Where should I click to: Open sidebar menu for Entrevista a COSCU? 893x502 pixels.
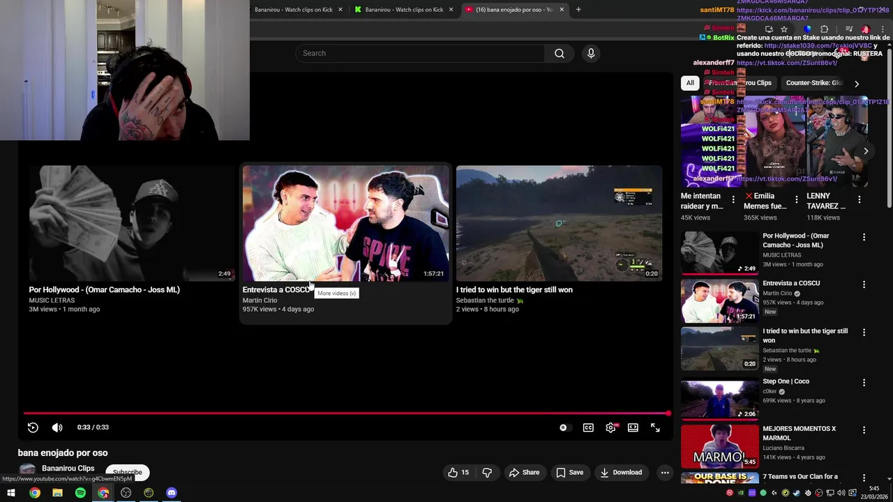click(864, 284)
